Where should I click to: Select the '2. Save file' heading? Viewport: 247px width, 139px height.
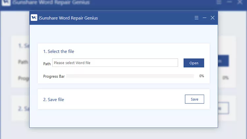54,99
